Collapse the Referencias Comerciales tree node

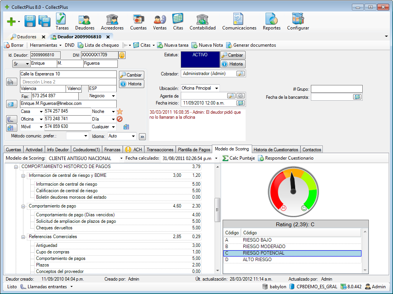coord(23,237)
